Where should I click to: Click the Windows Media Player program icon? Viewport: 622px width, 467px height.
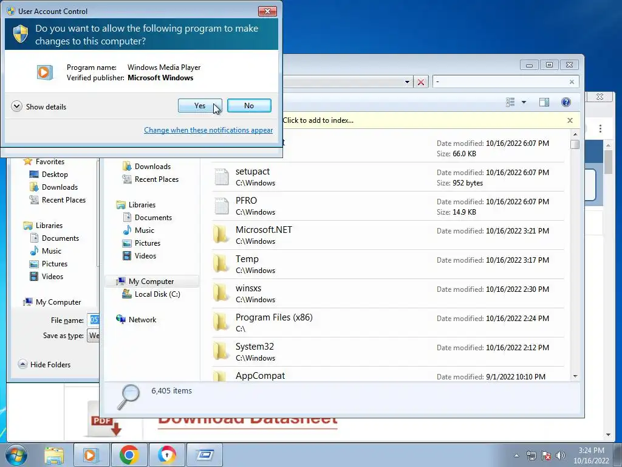point(45,72)
